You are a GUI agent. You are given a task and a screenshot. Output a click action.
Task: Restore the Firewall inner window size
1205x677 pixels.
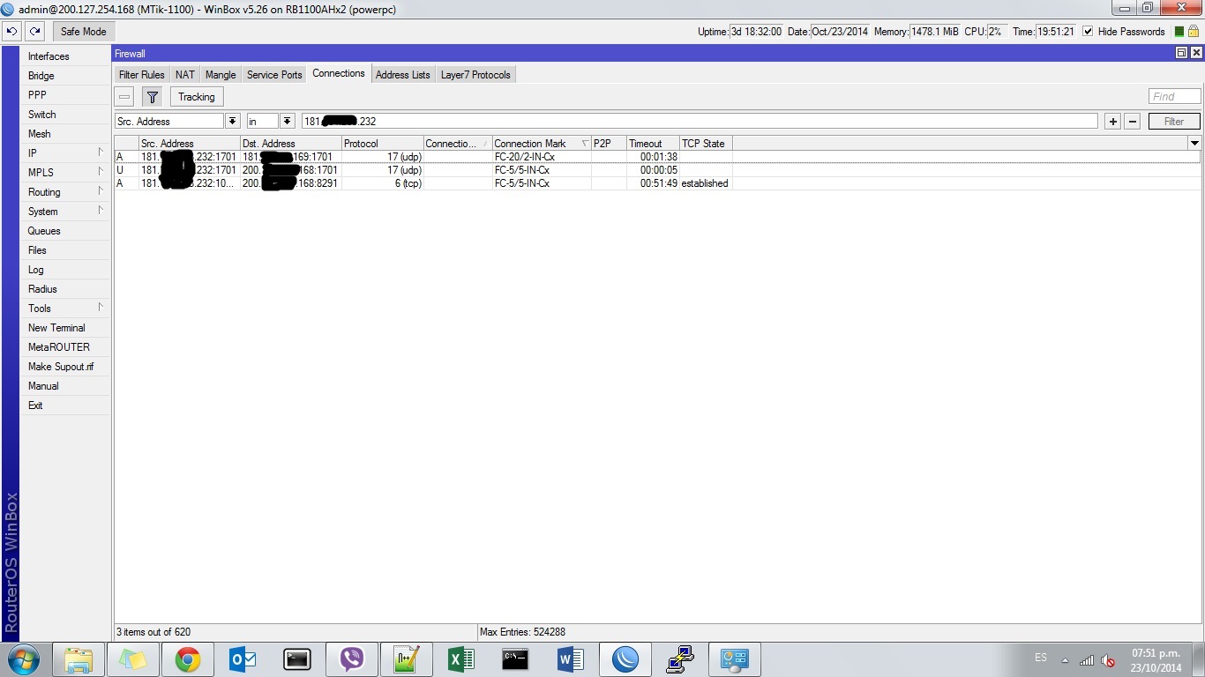coord(1181,53)
